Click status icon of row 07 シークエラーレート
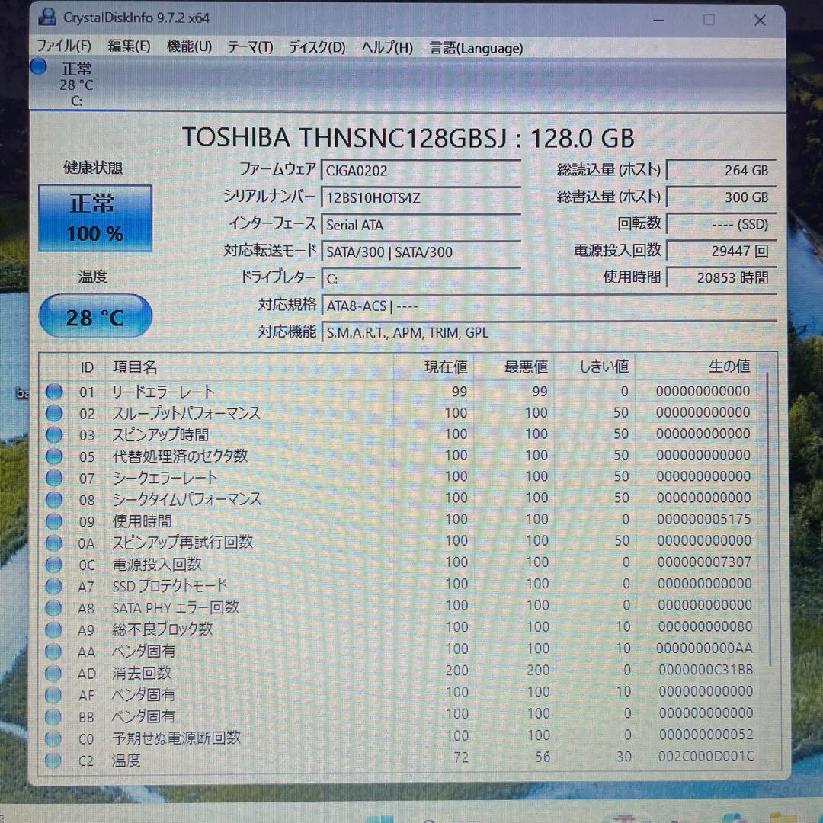823x823 pixels. tap(54, 478)
